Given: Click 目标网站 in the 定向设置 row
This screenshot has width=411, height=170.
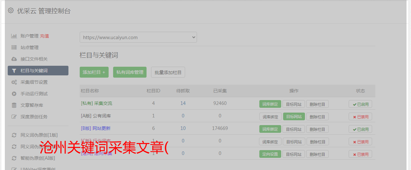Looking at the screenshot, I should (x=294, y=154).
